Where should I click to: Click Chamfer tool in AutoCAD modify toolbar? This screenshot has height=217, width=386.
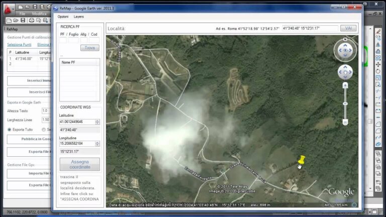coord(378,124)
